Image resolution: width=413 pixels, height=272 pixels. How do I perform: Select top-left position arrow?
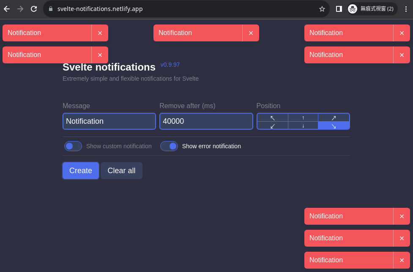coord(273,118)
